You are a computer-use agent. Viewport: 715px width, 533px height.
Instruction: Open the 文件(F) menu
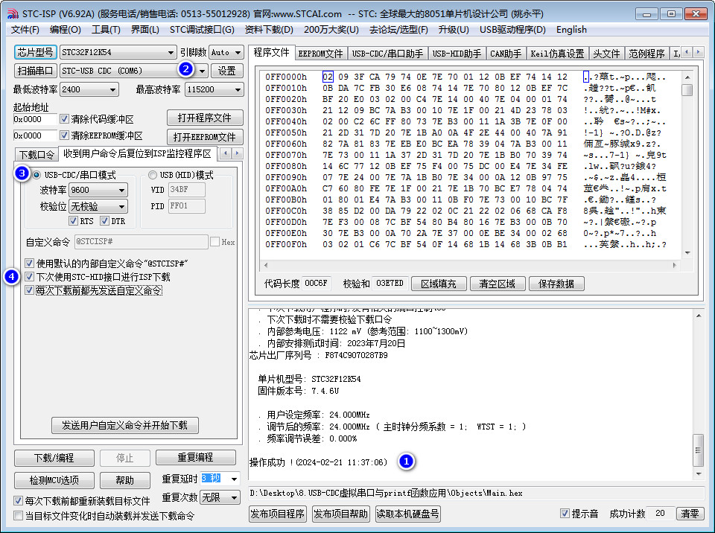click(x=25, y=30)
